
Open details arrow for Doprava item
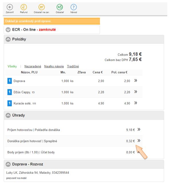point(136,80)
